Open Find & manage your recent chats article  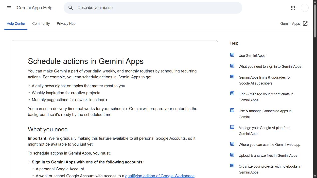coord(266,97)
